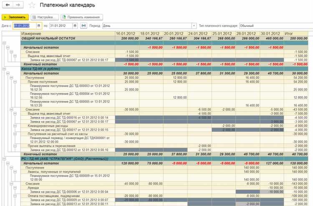Screen dimensions: 313x206
Task: Open the Период dropdown list
Action: 194,26
